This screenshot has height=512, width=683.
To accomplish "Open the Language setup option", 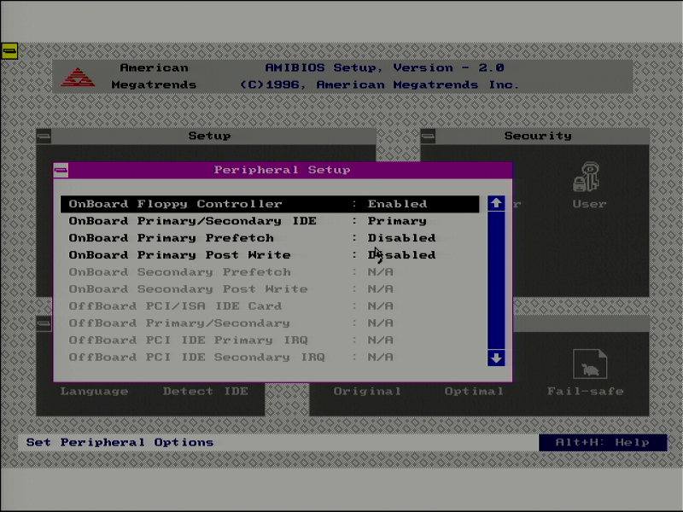I will (95, 391).
